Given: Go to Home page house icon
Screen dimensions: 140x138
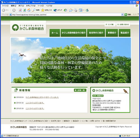Looking at the screenshot, I should pos(29,10).
